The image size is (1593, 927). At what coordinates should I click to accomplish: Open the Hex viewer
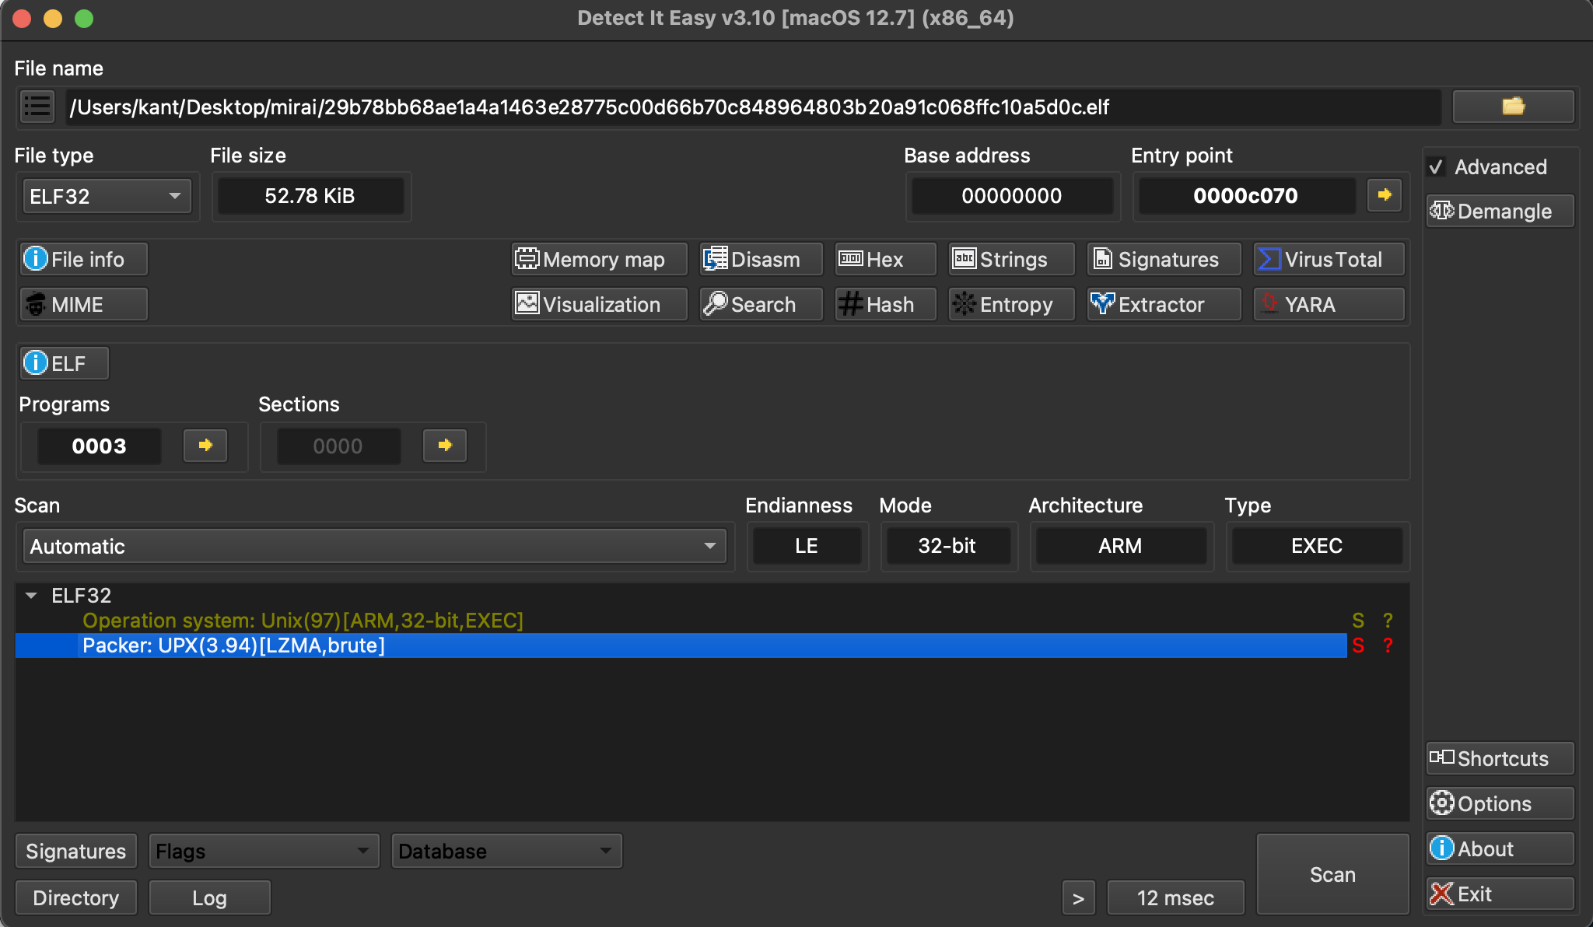tap(885, 259)
